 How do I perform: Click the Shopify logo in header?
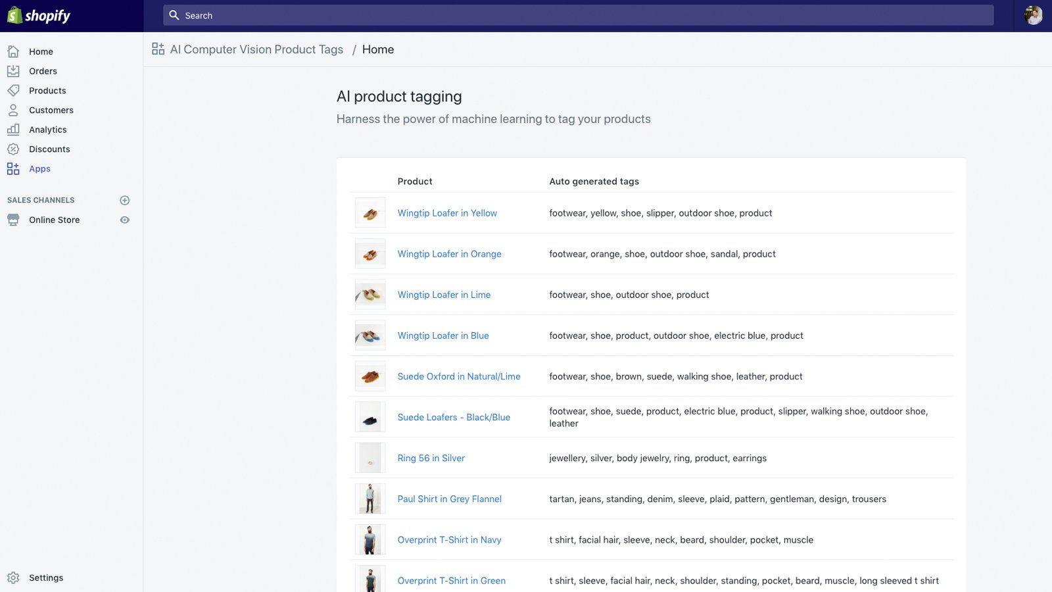coord(39,16)
